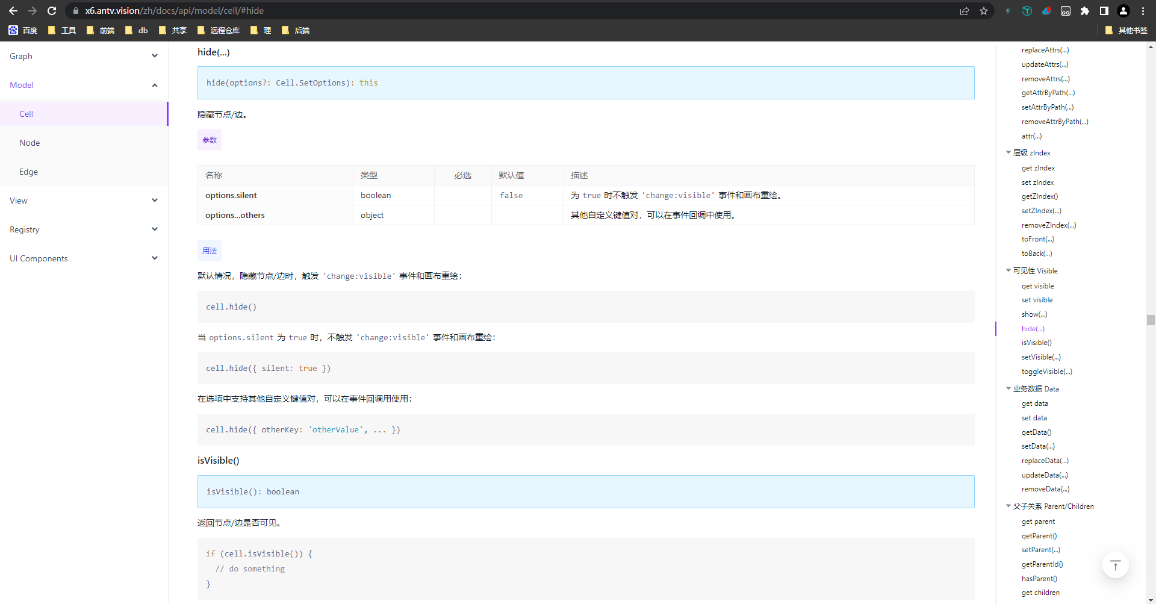Select Node in the Model menu

coord(84,143)
